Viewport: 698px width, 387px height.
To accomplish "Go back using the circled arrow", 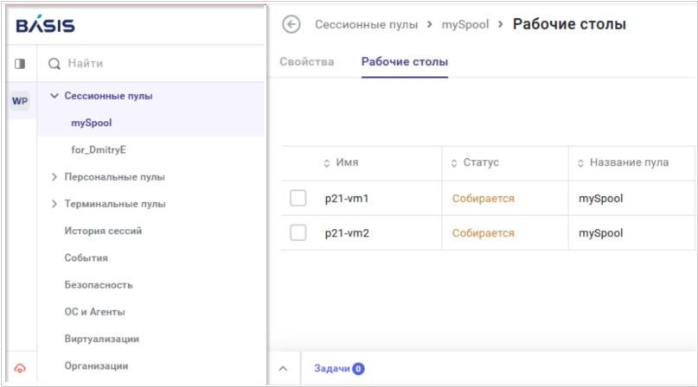I will point(291,24).
